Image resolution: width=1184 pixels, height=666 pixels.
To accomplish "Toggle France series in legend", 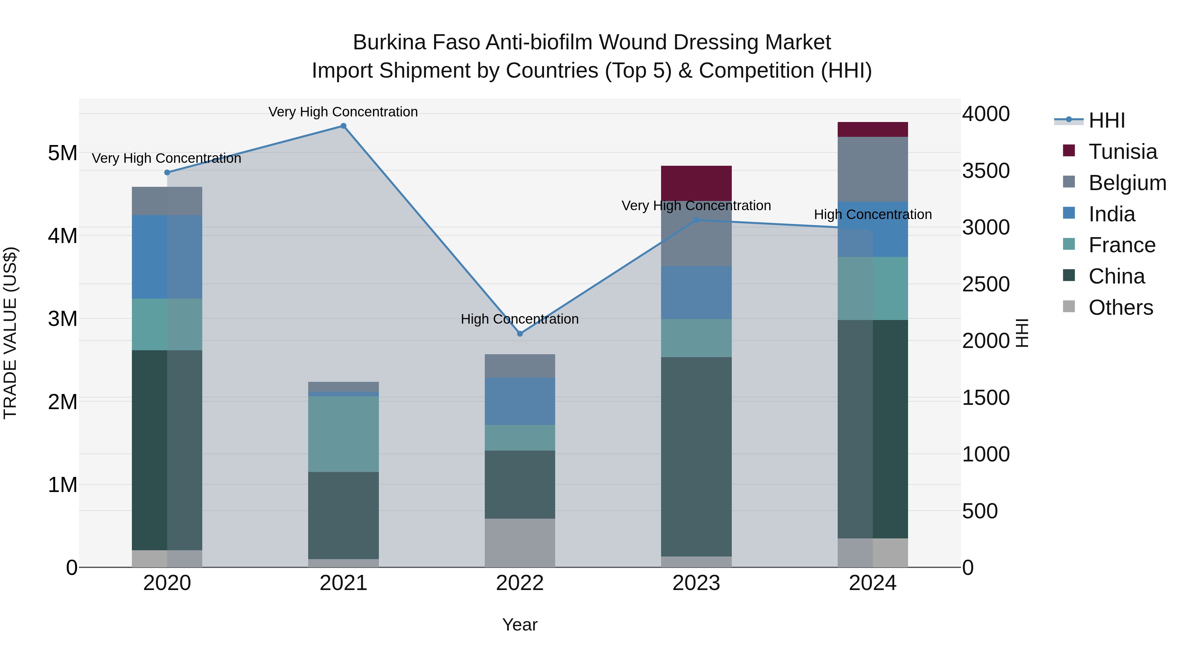I will pyautogui.click(x=1109, y=245).
